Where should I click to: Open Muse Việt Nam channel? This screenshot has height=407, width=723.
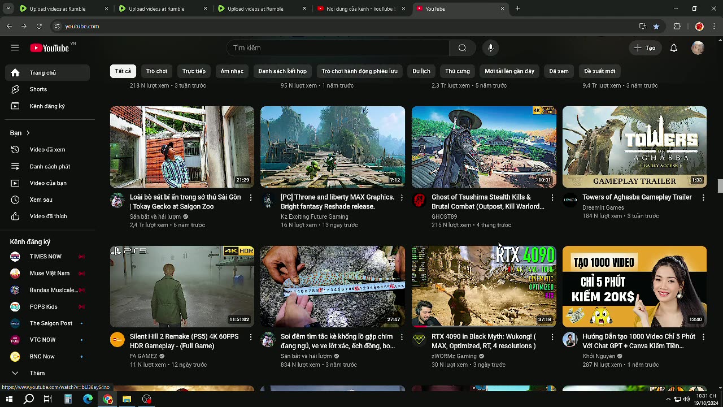click(x=47, y=273)
